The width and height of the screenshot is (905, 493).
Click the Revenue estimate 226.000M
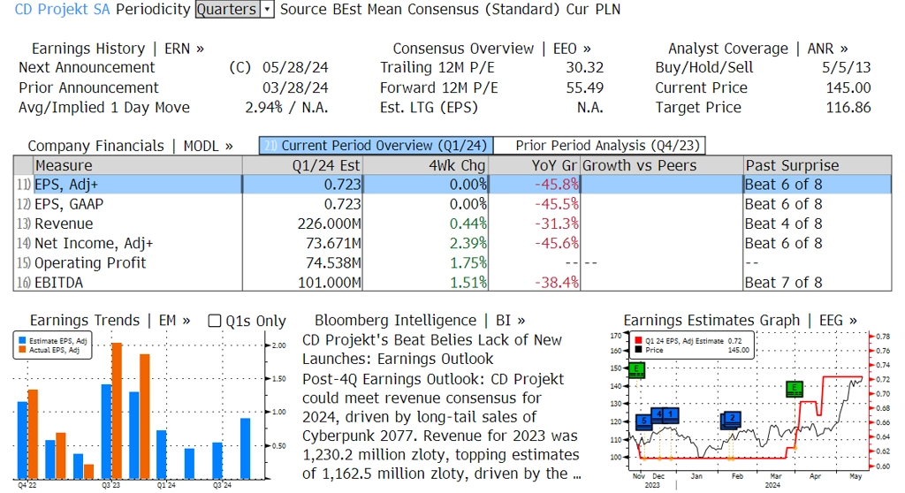pyautogui.click(x=329, y=224)
